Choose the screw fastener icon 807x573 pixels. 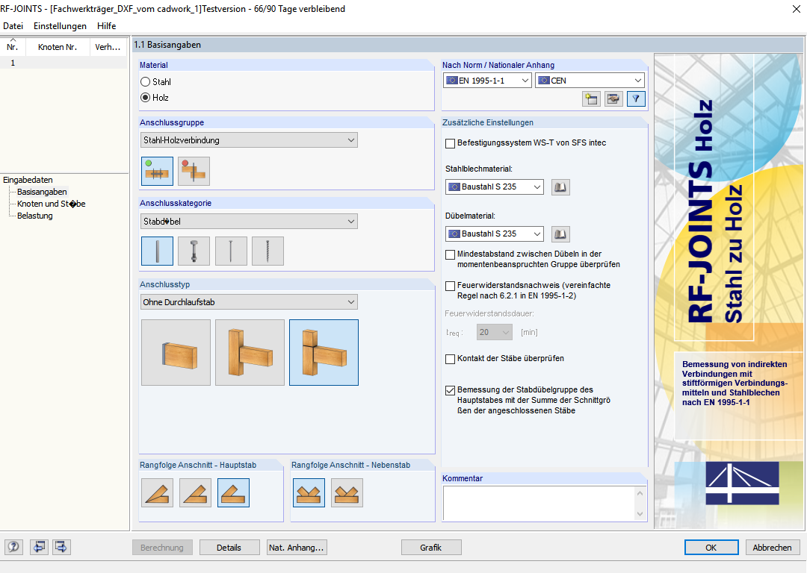268,251
